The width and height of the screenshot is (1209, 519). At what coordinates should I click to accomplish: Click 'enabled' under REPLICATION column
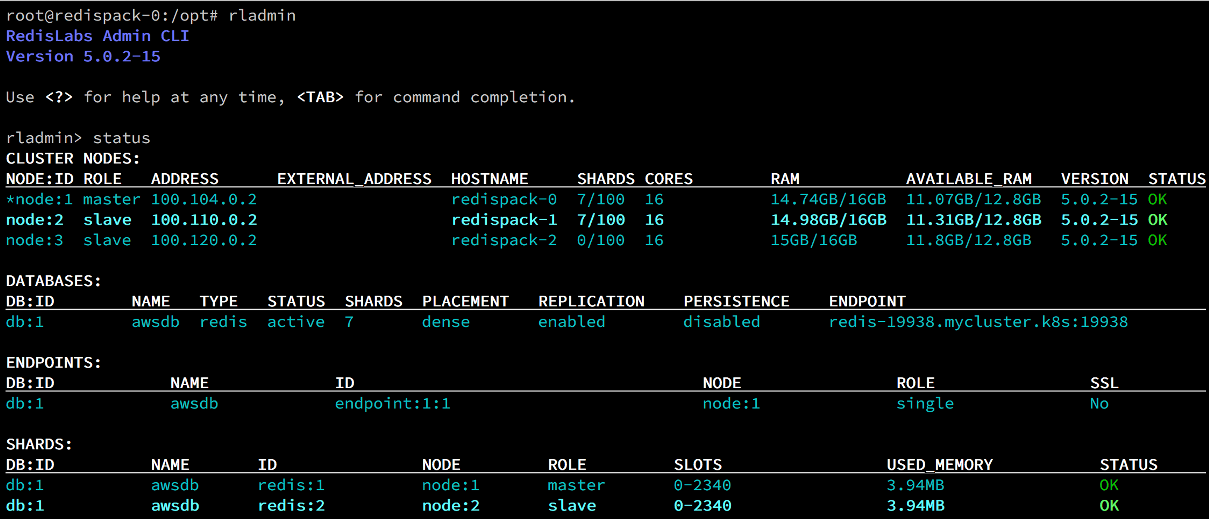[571, 322]
